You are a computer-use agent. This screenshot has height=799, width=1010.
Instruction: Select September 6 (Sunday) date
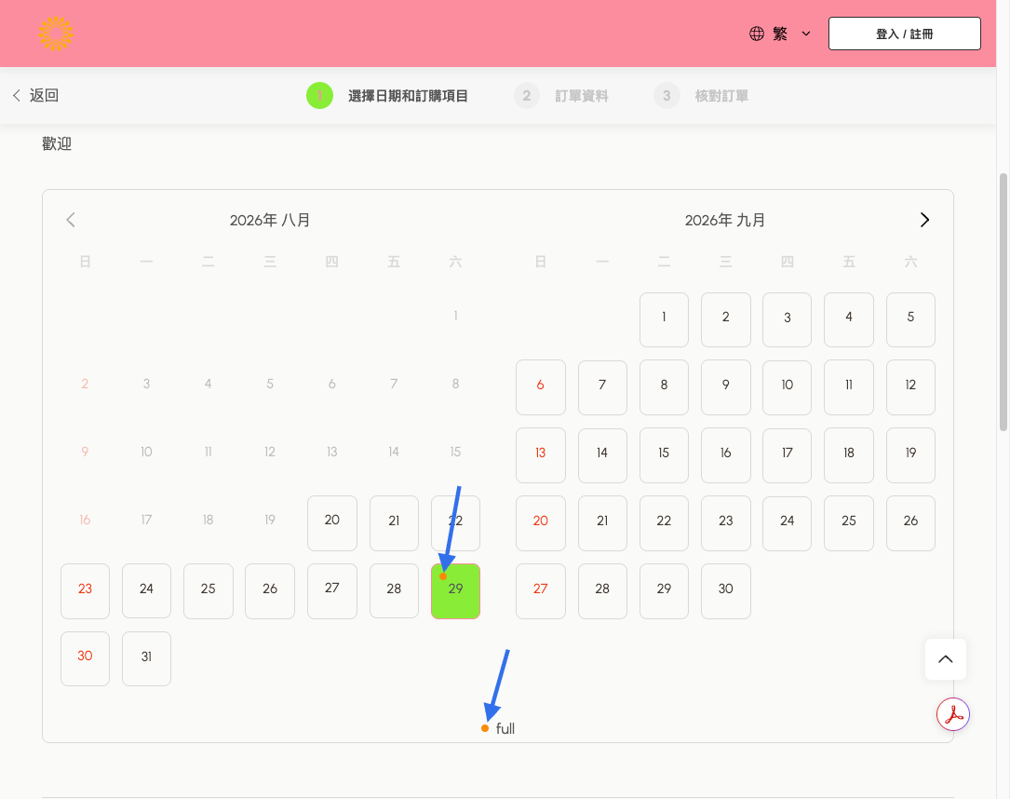pos(541,387)
